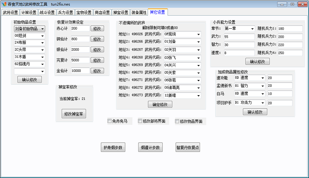The width and height of the screenshot is (309, 178).
Task: Expand the 2C头带 dropdown
Action: click(29, 50)
